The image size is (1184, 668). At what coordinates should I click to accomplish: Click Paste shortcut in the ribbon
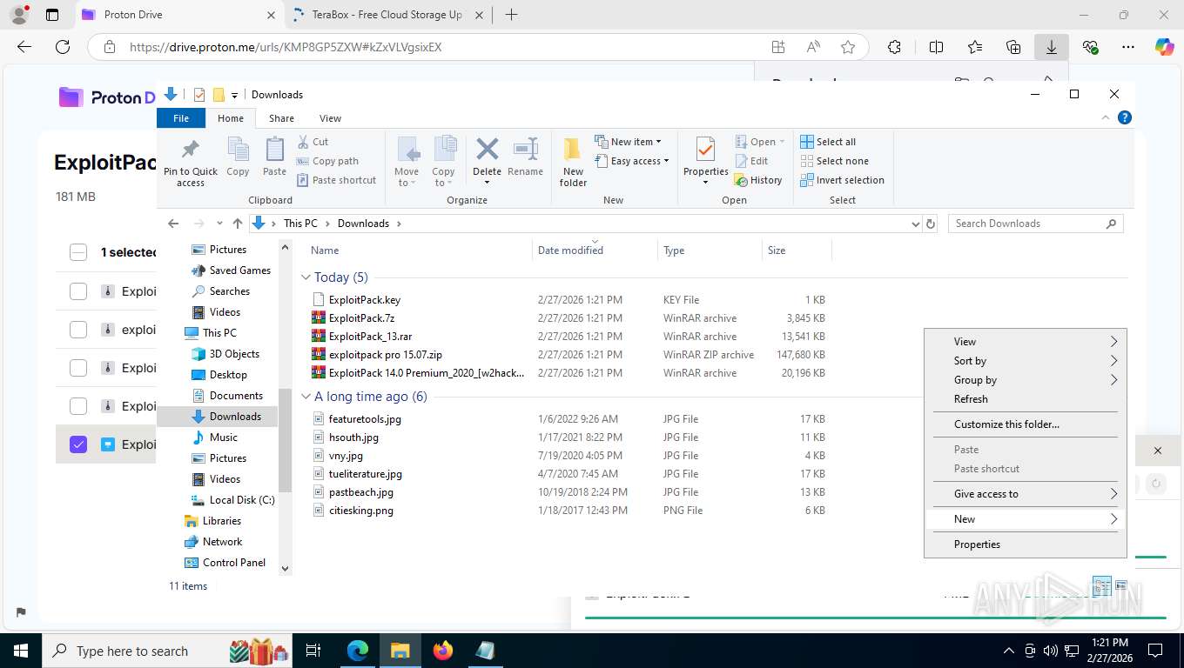(x=336, y=180)
